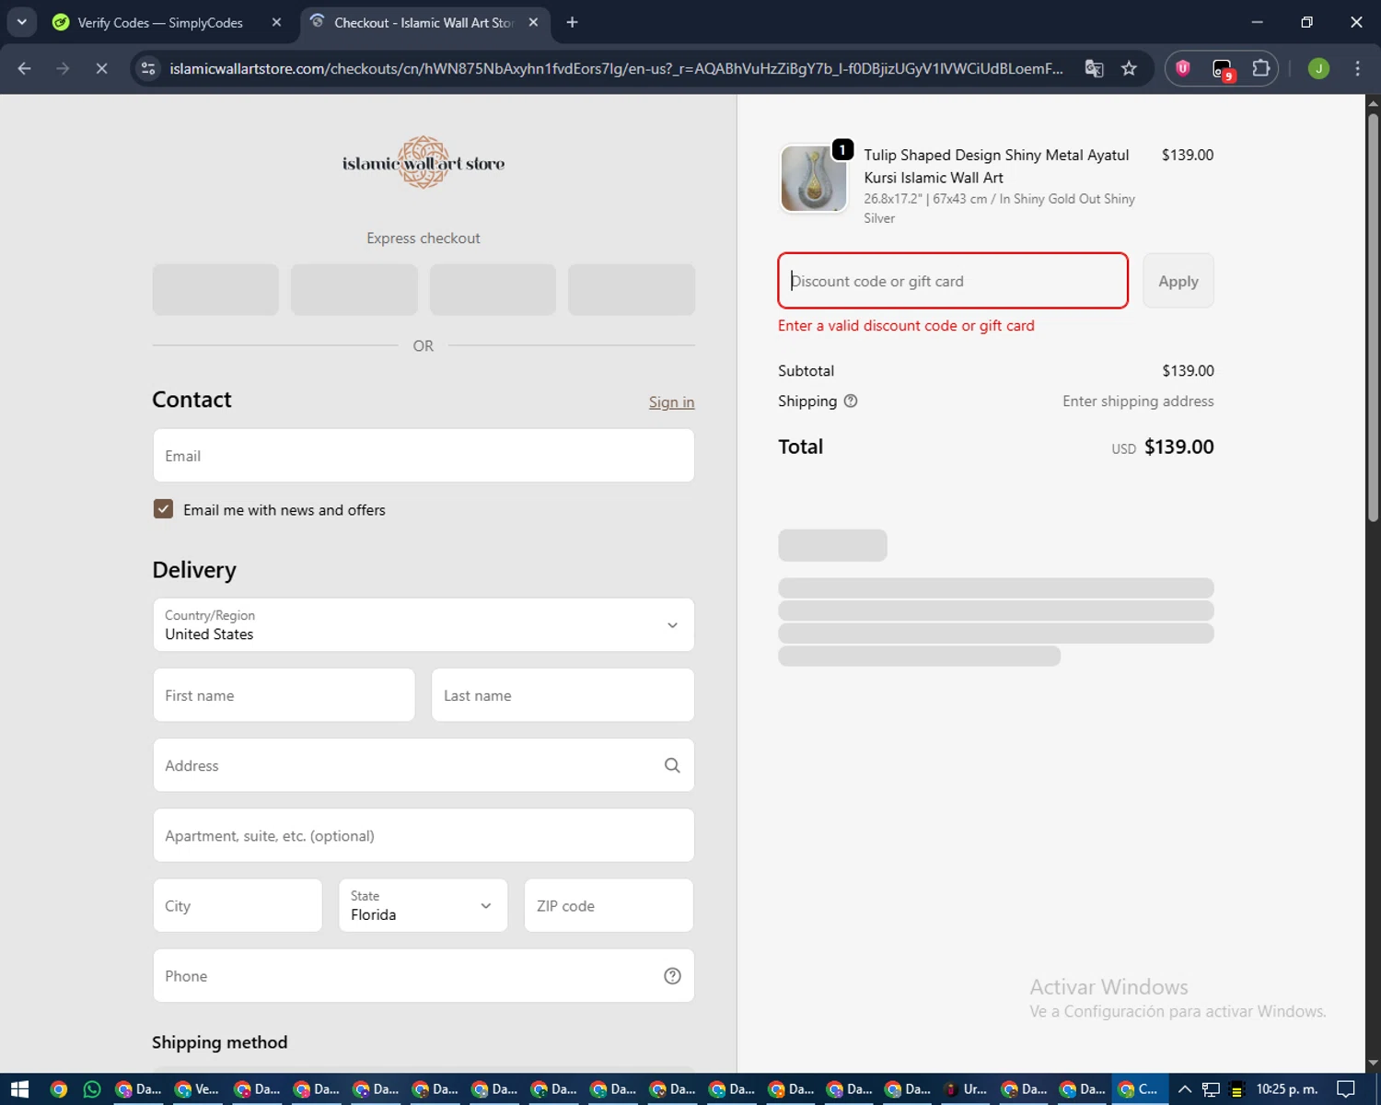1381x1105 pixels.
Task: Switch to the Ve... Chrome taskbar window
Action: (x=197, y=1089)
